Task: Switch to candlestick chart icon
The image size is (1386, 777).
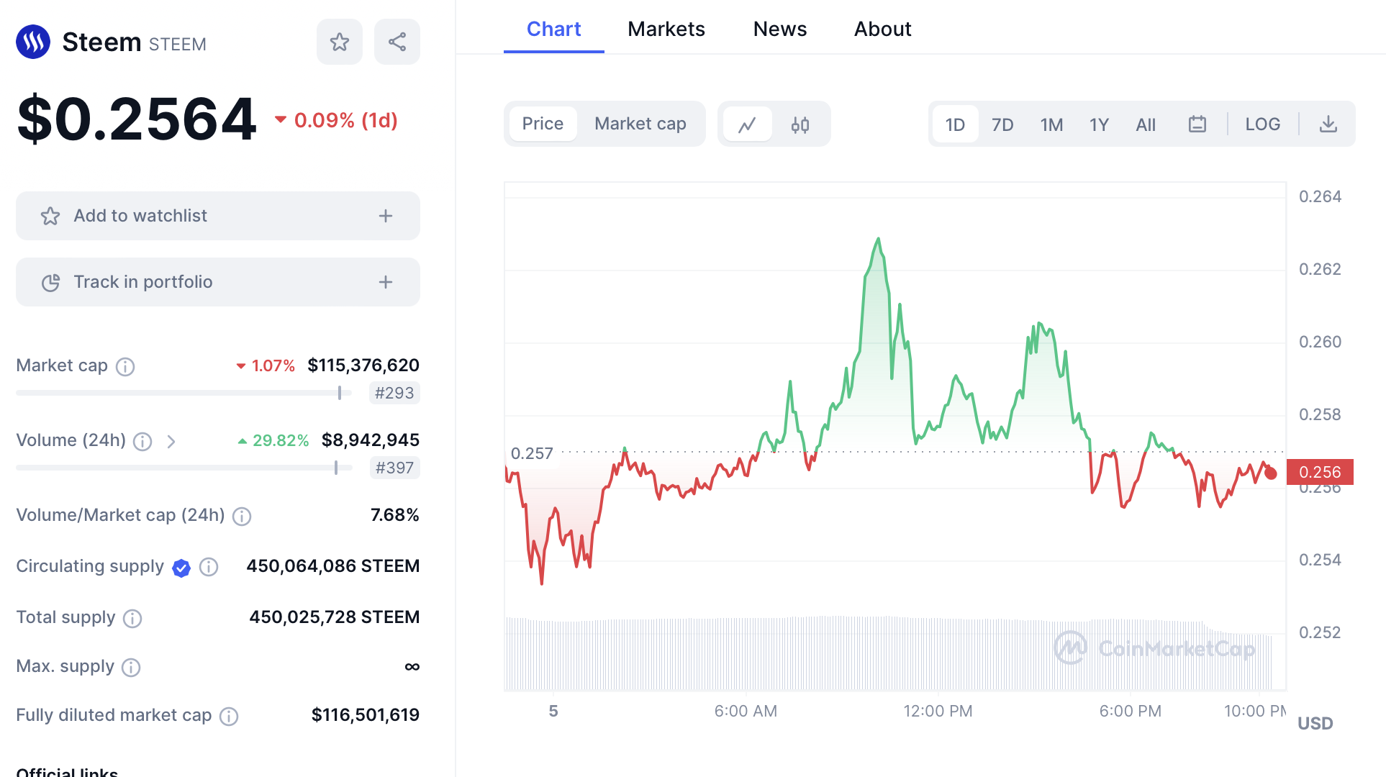Action: pos(800,124)
